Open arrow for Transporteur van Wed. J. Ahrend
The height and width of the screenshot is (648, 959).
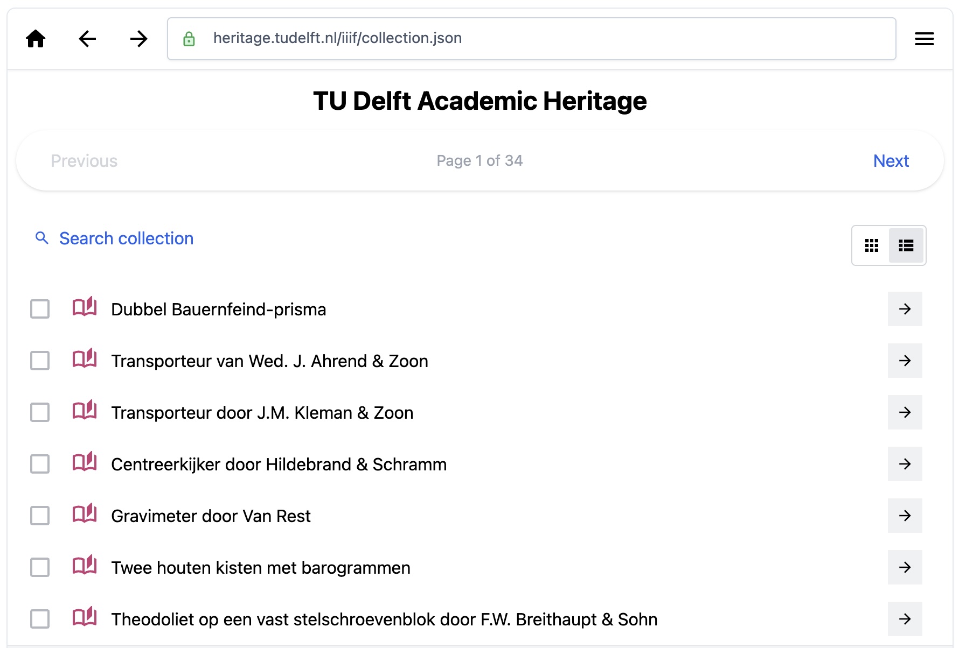click(905, 361)
